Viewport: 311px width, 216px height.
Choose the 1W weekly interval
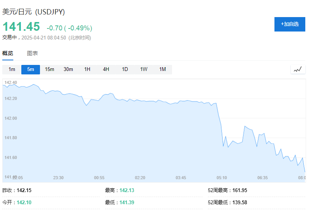144,69
